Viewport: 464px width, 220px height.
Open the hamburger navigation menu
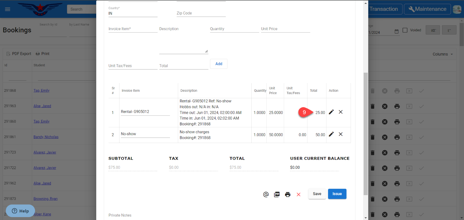tap(8, 9)
